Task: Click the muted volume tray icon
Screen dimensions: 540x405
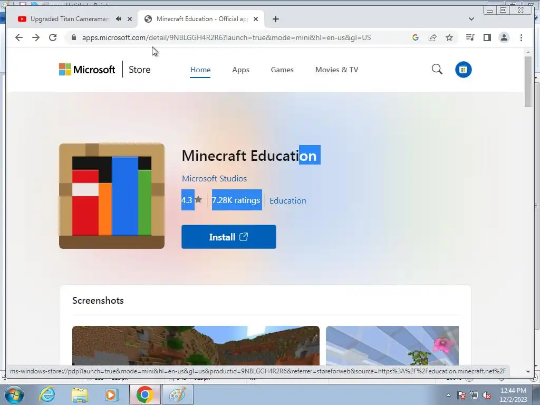Action: (x=487, y=396)
